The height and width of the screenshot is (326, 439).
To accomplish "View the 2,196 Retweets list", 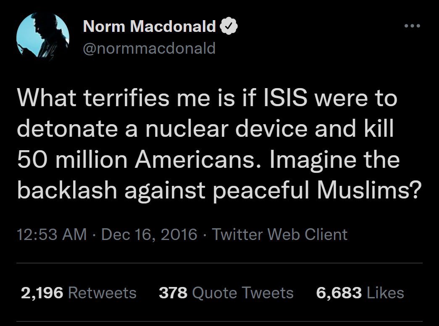I will point(79,293).
